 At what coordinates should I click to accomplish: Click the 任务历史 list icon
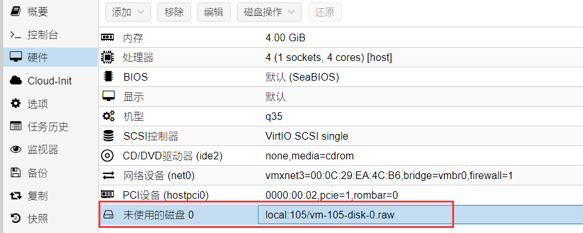tap(16, 127)
